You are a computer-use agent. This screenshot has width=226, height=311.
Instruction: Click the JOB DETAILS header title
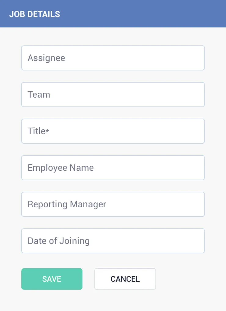pos(35,14)
